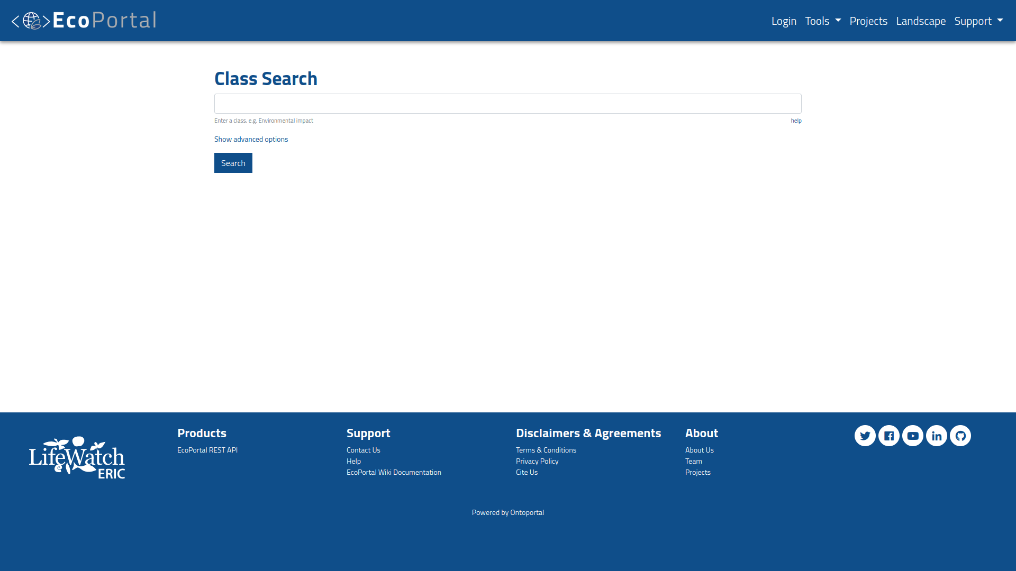The width and height of the screenshot is (1016, 571).
Task: Open the GitHub social icon
Action: click(960, 436)
